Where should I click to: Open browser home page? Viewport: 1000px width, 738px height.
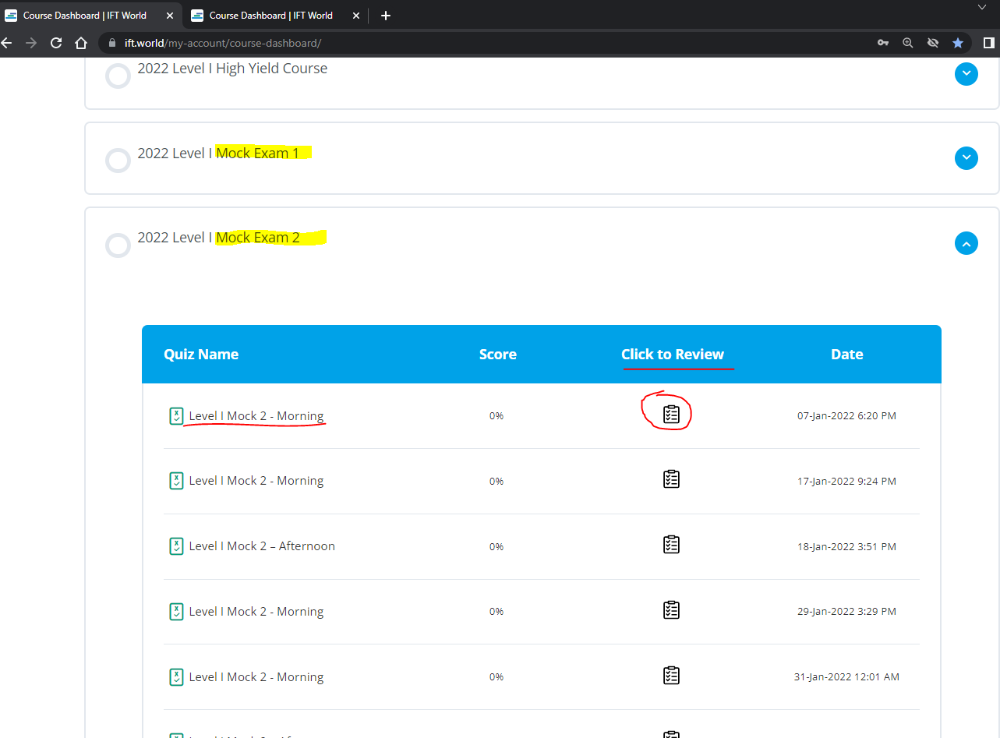click(81, 43)
